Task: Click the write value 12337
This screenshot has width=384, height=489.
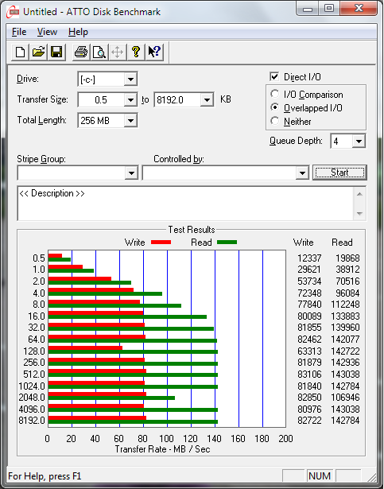Action: 309,258
